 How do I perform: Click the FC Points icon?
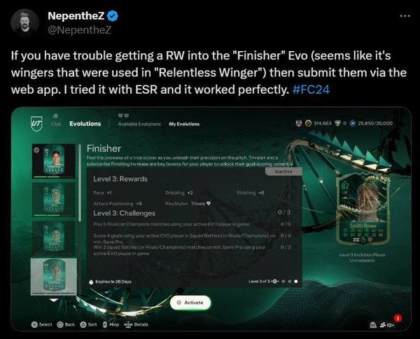[x=336, y=123]
